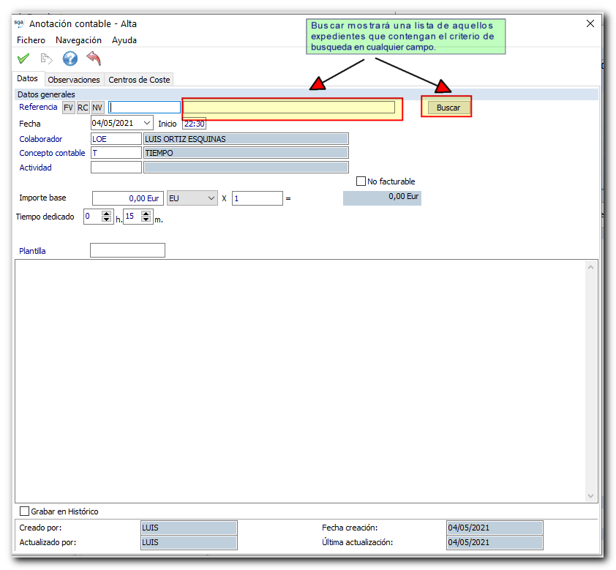Click the red undo arrow icon
616x570 pixels.
coord(94,59)
